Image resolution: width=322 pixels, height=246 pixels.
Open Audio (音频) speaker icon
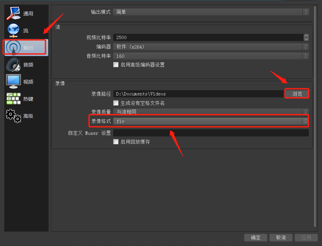[x=14, y=65]
